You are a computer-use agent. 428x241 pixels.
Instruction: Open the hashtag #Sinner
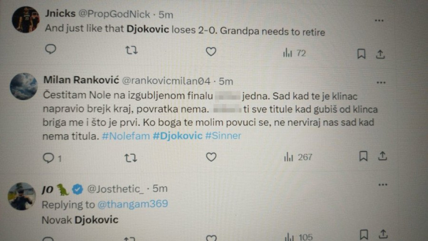(x=224, y=135)
